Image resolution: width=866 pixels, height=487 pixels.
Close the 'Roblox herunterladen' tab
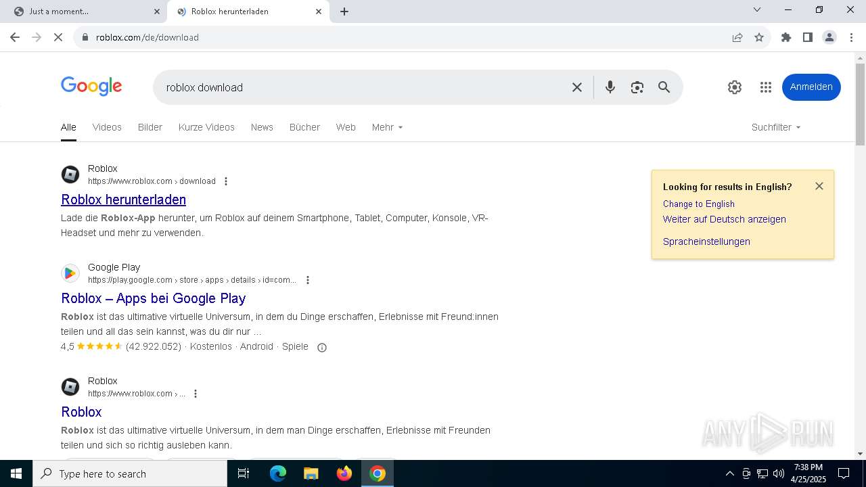tap(319, 11)
